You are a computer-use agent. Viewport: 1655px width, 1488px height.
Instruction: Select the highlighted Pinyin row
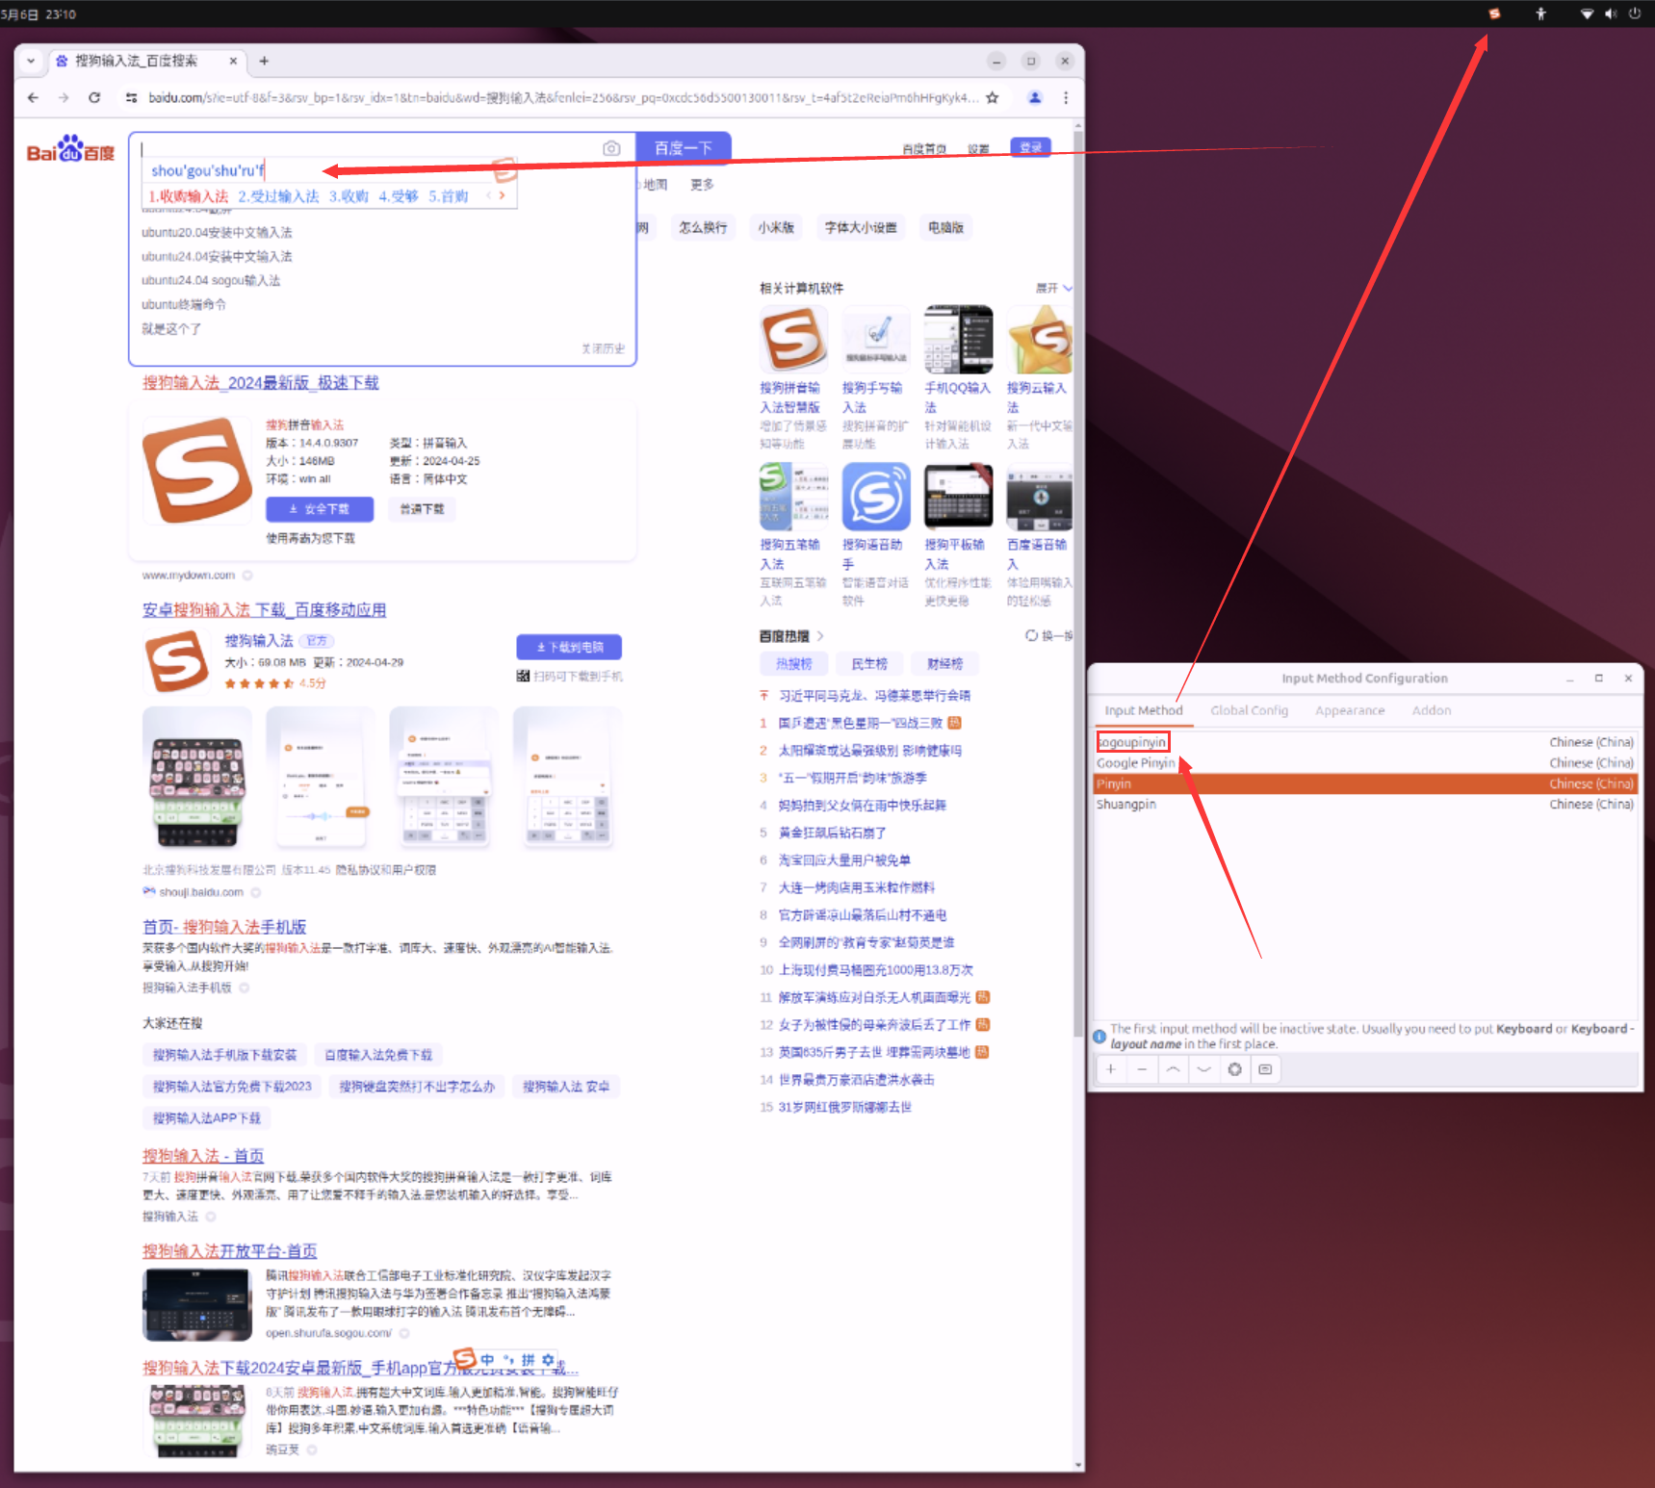click(1365, 783)
